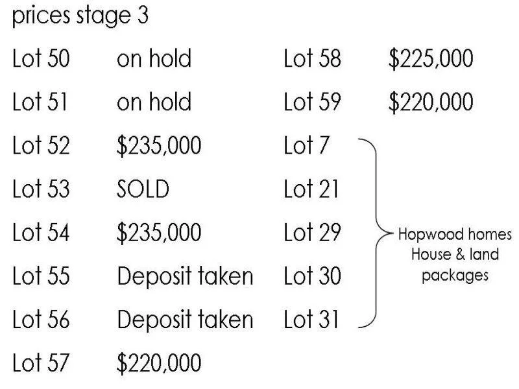Click the Lot 29 label
This screenshot has height=389, width=519.
tap(312, 233)
